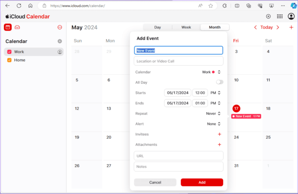Switch to Day view tab
This screenshot has height=194, width=298.
158,27
